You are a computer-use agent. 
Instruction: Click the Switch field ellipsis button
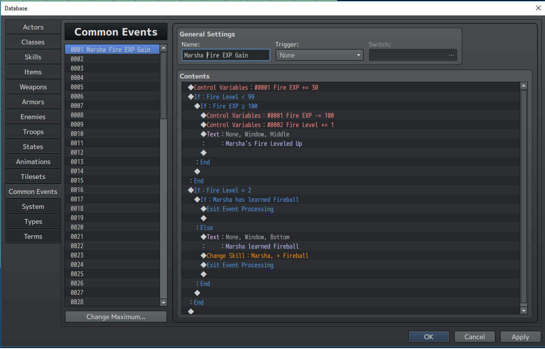(451, 55)
